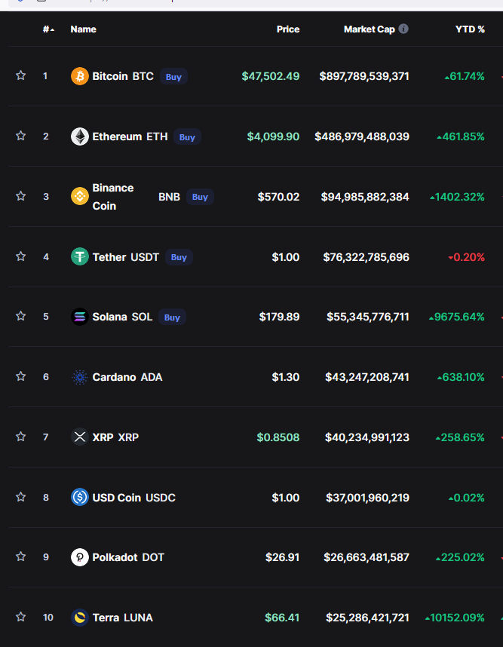Click Bitcoin price $47,502.49
503x647 pixels.
[271, 76]
